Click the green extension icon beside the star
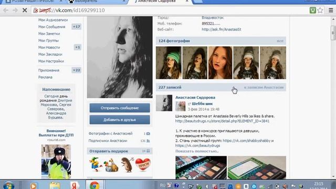 pos(313,10)
